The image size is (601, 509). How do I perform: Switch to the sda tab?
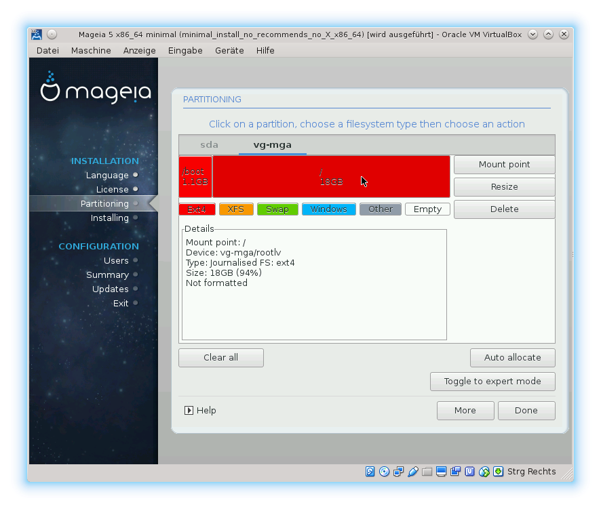click(x=209, y=145)
